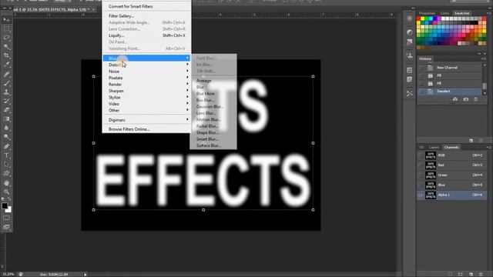The image size is (493, 277).
Task: Select the Zoom tool
Action: pyautogui.click(x=6, y=192)
